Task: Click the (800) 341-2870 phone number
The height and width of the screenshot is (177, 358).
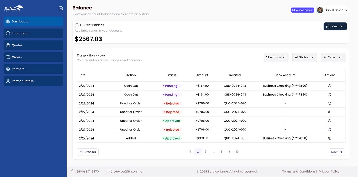Action: point(88,171)
